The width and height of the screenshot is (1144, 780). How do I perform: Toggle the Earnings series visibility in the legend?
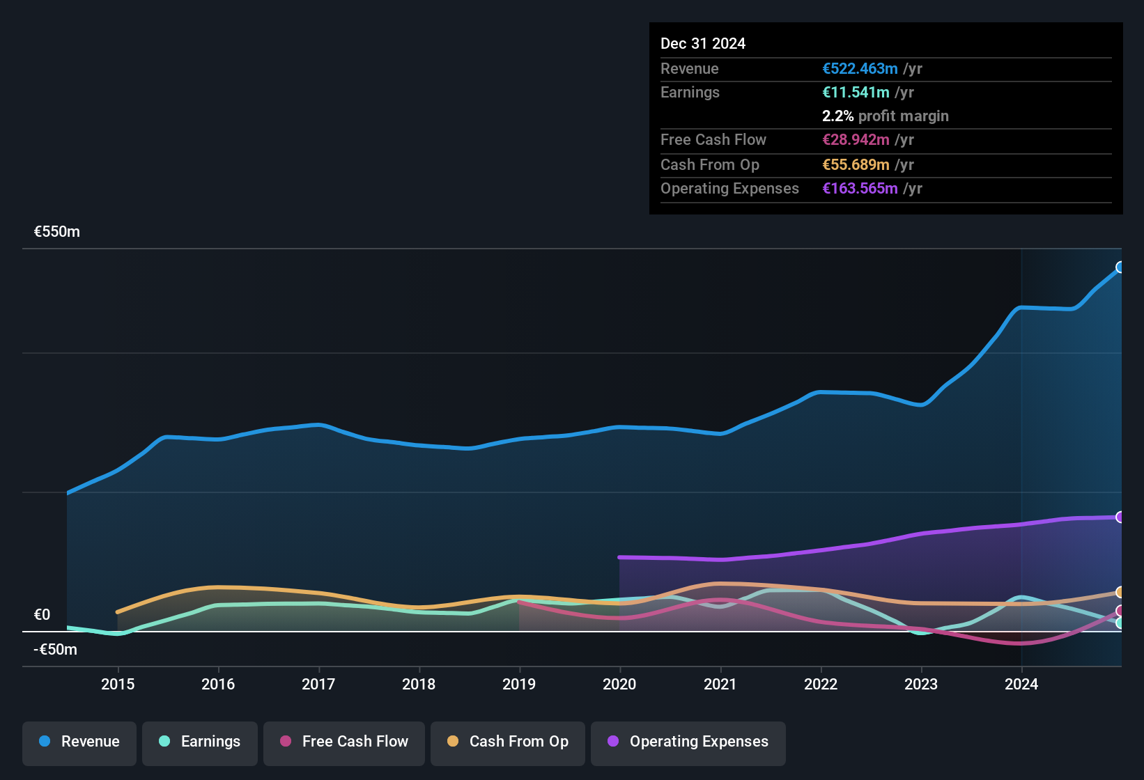pyautogui.click(x=199, y=743)
